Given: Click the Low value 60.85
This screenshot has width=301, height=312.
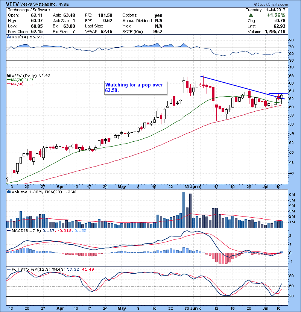Looking at the screenshot, I should click(36, 26).
